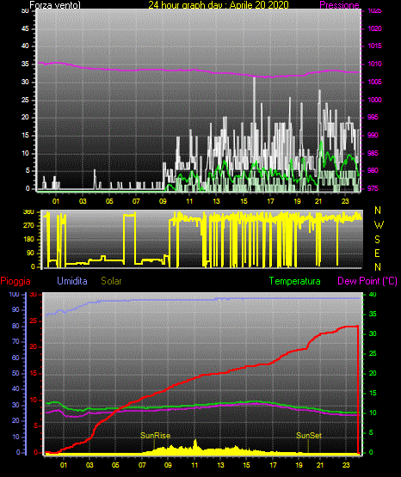Click the green '40' temperature axis value

(x=373, y=294)
